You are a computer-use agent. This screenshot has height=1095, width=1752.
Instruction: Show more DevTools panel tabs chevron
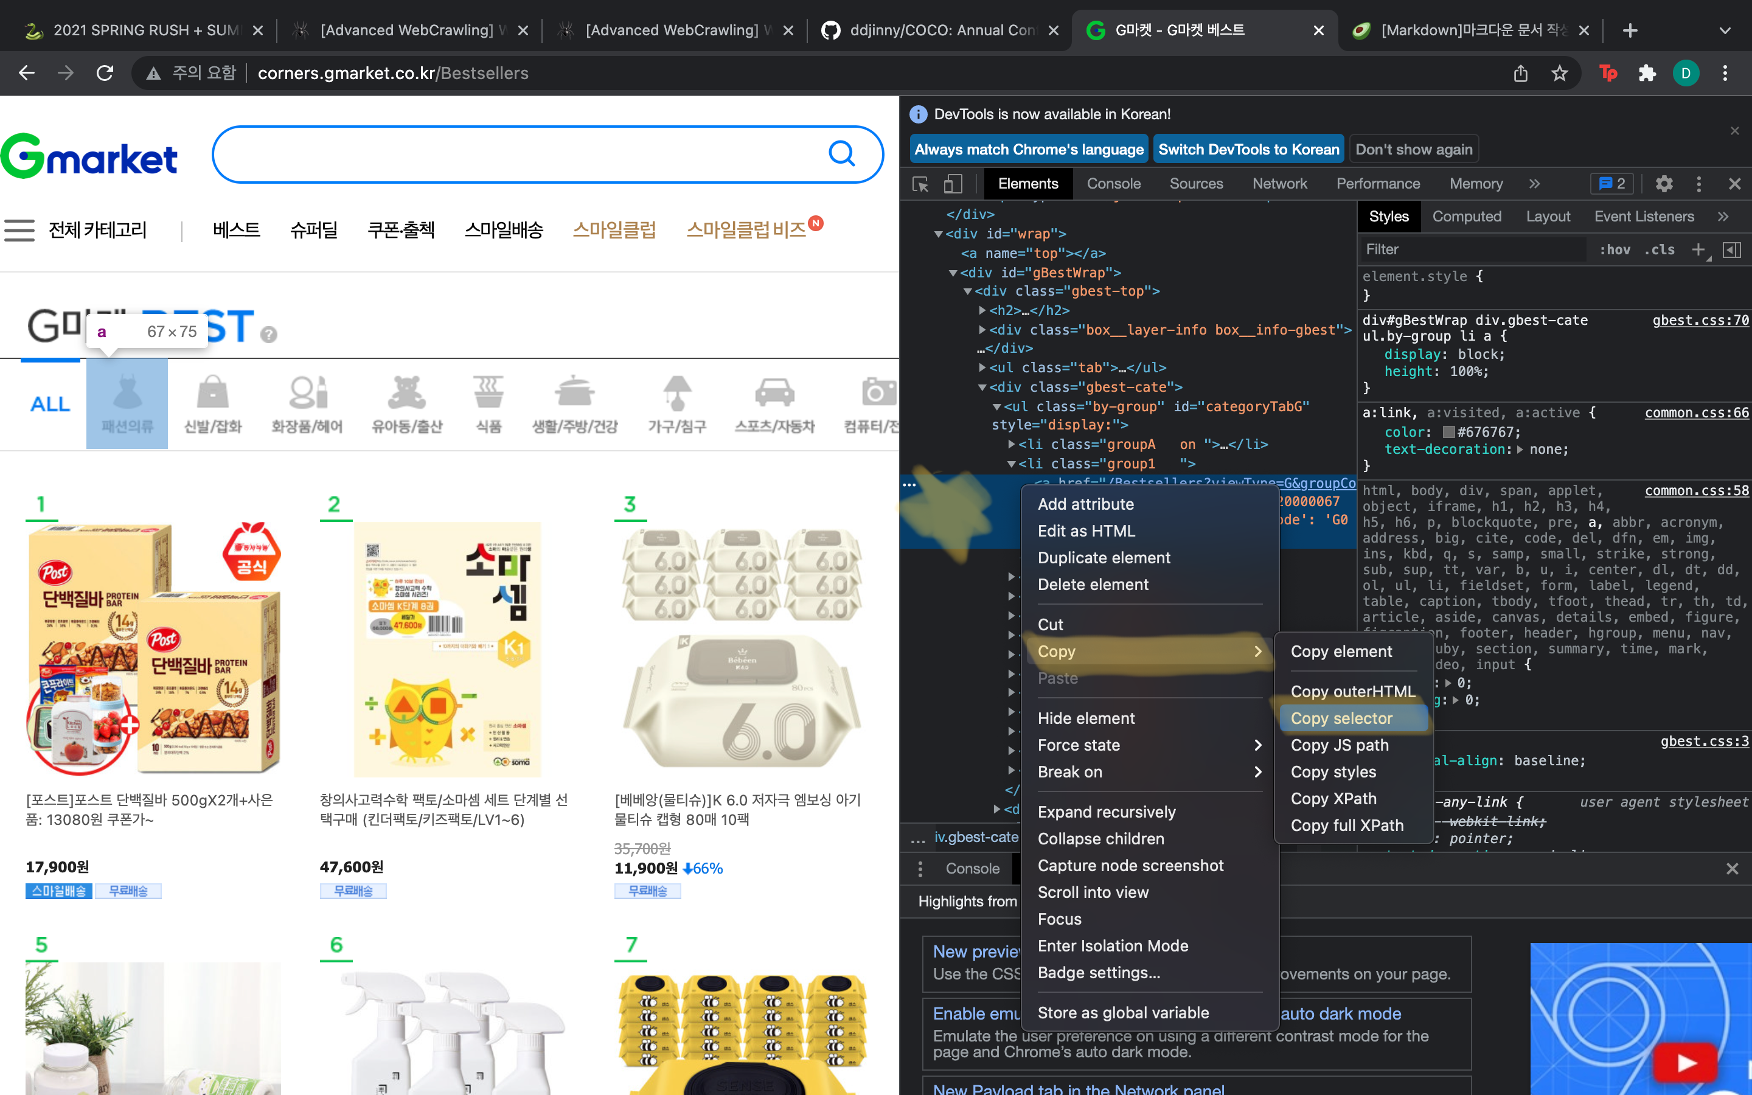[1534, 184]
